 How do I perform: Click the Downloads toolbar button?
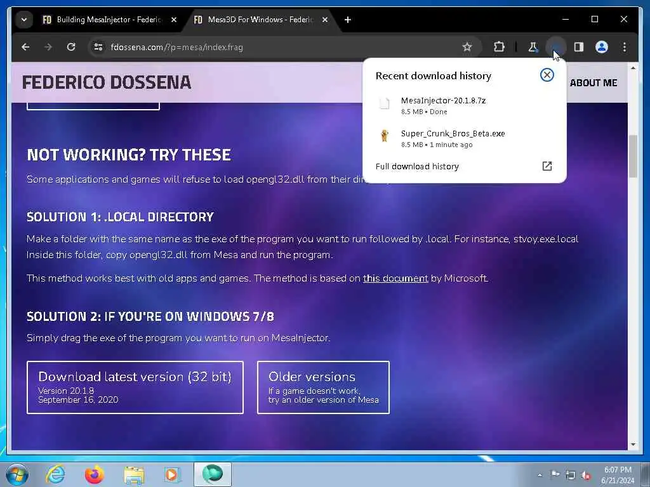(556, 47)
